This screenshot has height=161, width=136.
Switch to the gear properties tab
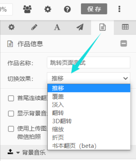tap(12, 27)
